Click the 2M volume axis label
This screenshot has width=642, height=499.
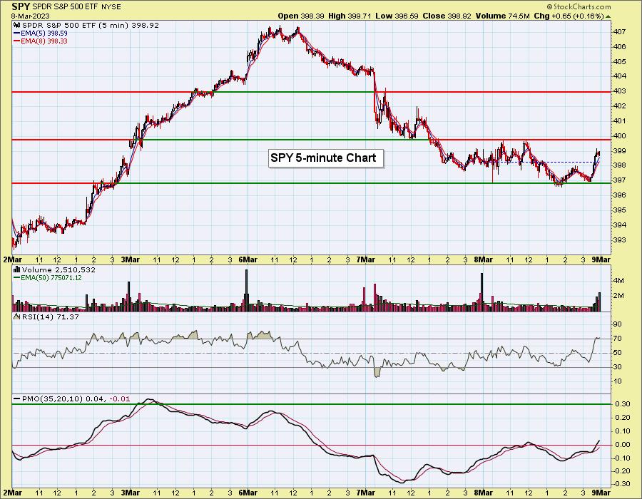(618, 295)
